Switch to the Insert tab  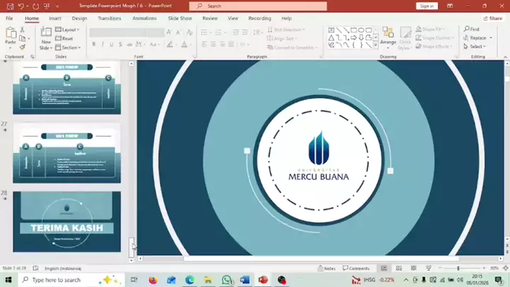(55, 18)
